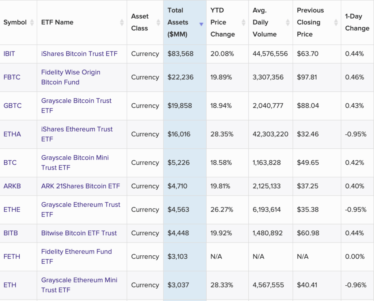Click sort arrows beside Previous Closing Price
Viewport: 374px width, 301px height.
(336, 23)
